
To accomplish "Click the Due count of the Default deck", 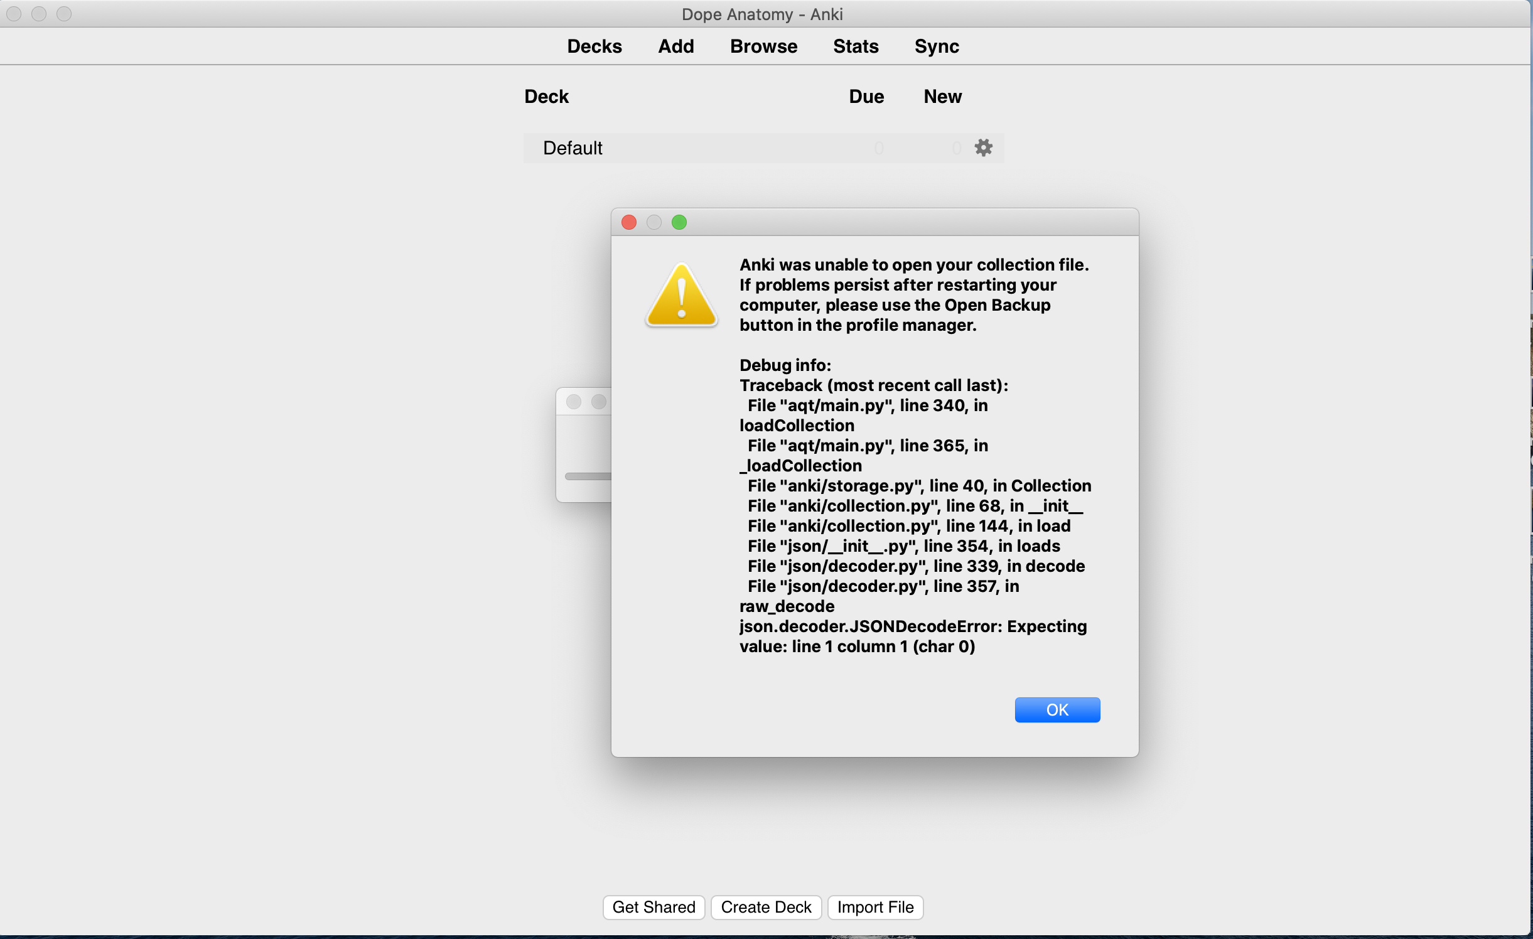I will [878, 148].
